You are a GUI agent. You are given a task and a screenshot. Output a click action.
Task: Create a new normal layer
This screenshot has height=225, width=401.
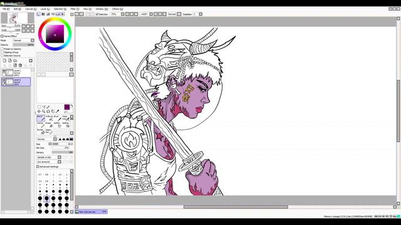tap(4, 61)
